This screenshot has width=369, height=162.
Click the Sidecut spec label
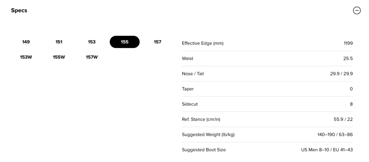click(x=190, y=104)
